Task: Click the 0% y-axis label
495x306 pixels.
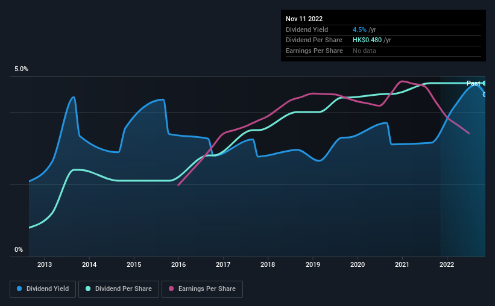Action: click(x=19, y=249)
